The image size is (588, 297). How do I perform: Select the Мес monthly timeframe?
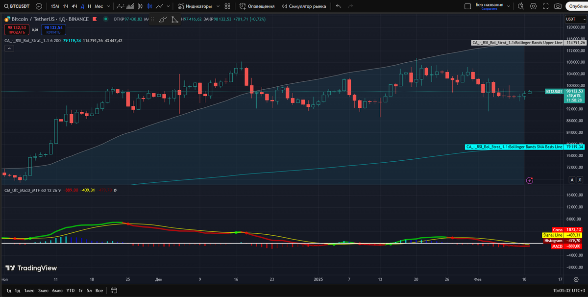click(x=98, y=6)
